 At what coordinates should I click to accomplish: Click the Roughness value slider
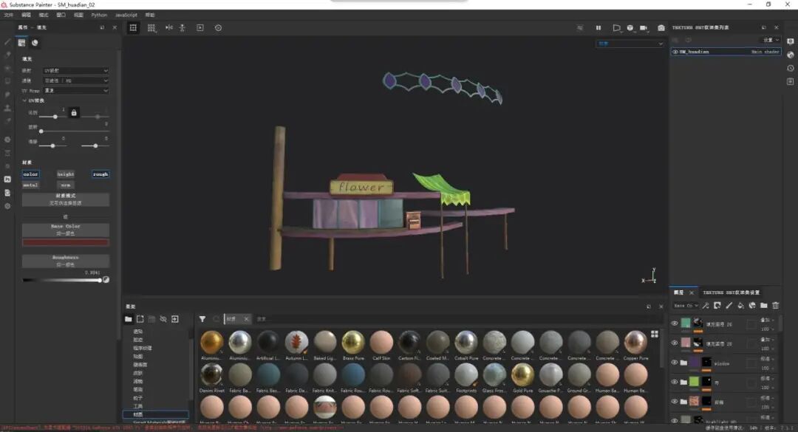61,281
